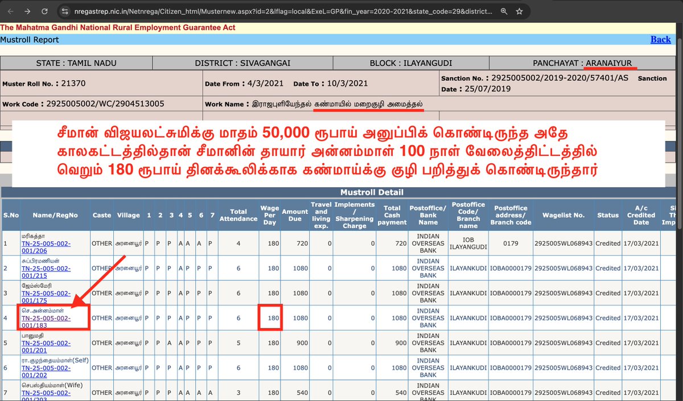The width and height of the screenshot is (683, 401).
Task: Bookmark this page using the star icon
Action: [x=519, y=11]
